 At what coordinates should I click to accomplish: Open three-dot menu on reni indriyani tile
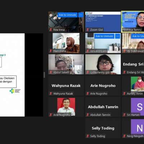tap(118, 36)
